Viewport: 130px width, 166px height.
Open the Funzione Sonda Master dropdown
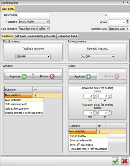[x=33, y=22]
